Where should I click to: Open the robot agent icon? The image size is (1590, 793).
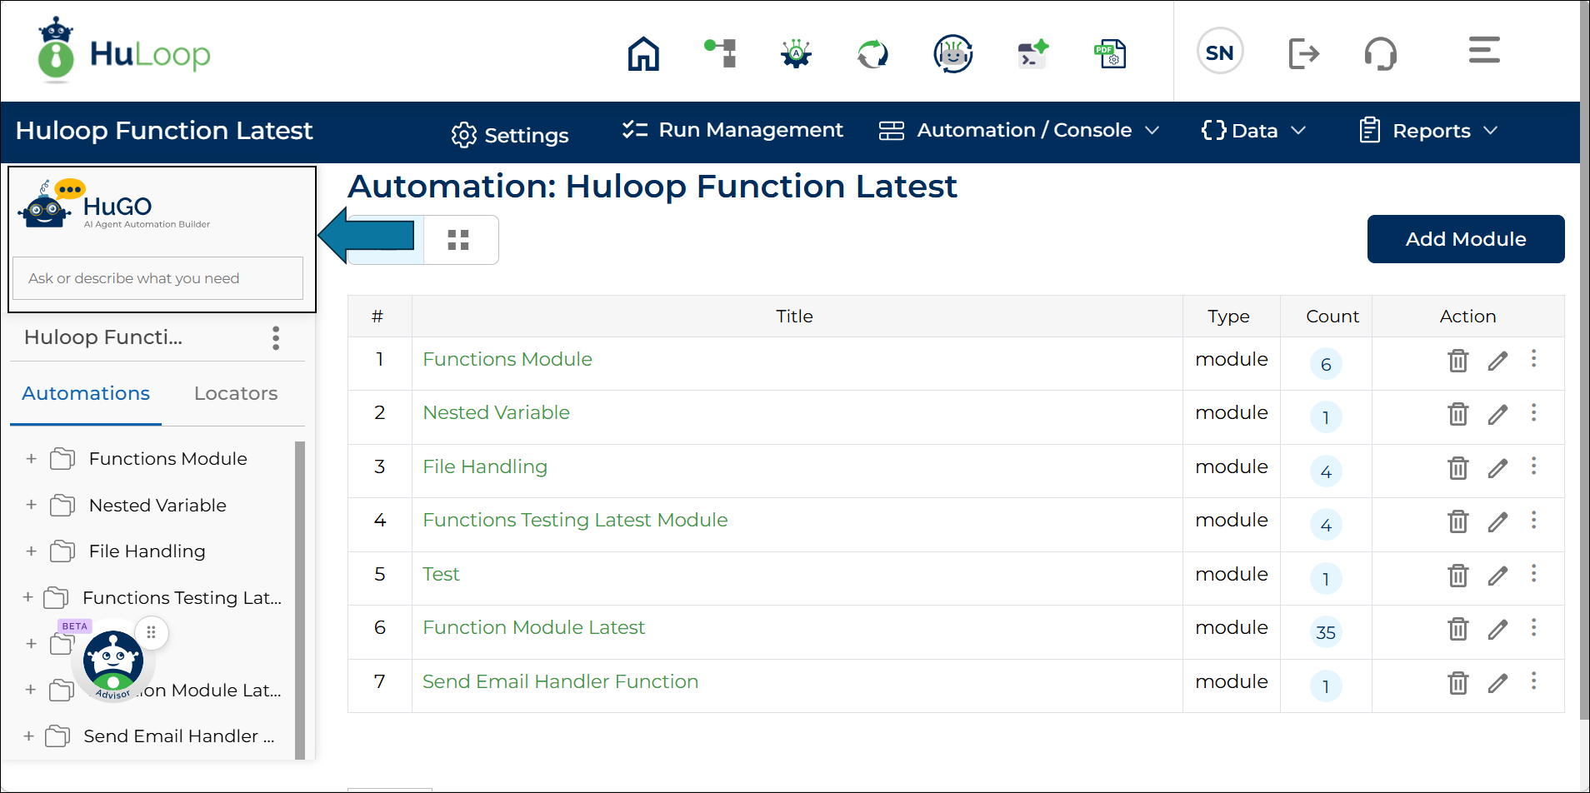coord(953,54)
